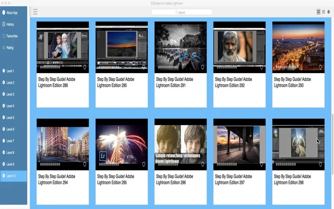Favourite Edition 297 with heart icon
This screenshot has width=334, height=209.
coord(261,164)
